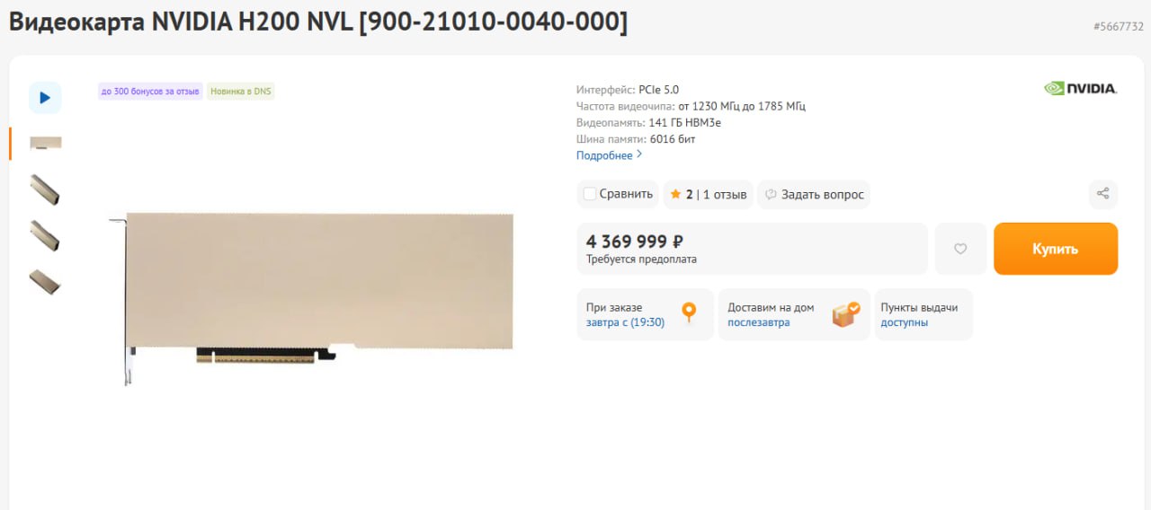Click the NVIDIA brand logo
The width and height of the screenshot is (1151, 510).
coord(1080,88)
